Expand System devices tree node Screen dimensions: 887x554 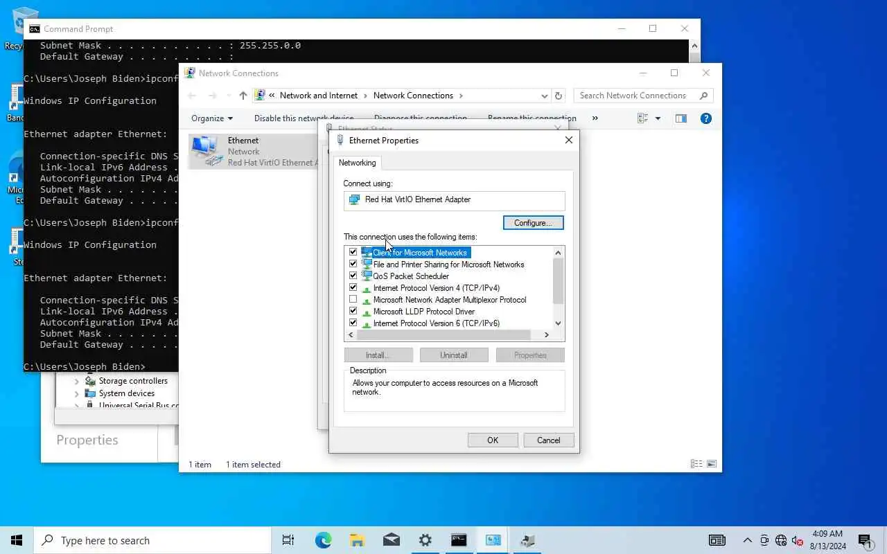tap(77, 393)
